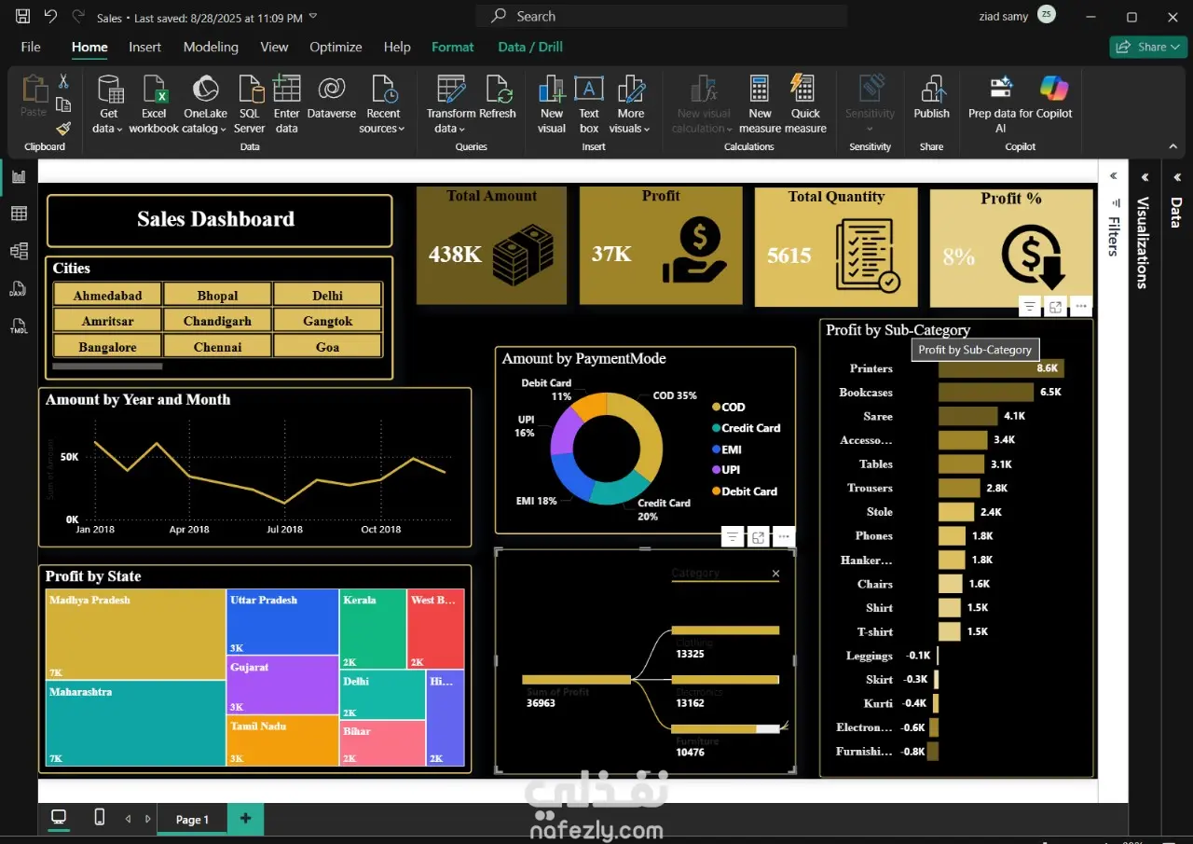Open the View ribbon tab
Image resolution: width=1193 pixels, height=844 pixels.
point(274,47)
